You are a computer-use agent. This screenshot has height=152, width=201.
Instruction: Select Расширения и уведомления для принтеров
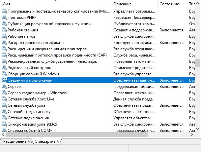(47, 49)
